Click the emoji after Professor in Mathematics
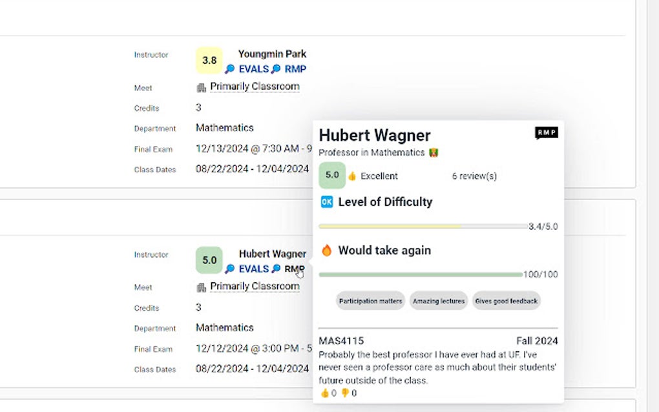Image resolution: width=659 pixels, height=412 pixels. click(434, 153)
